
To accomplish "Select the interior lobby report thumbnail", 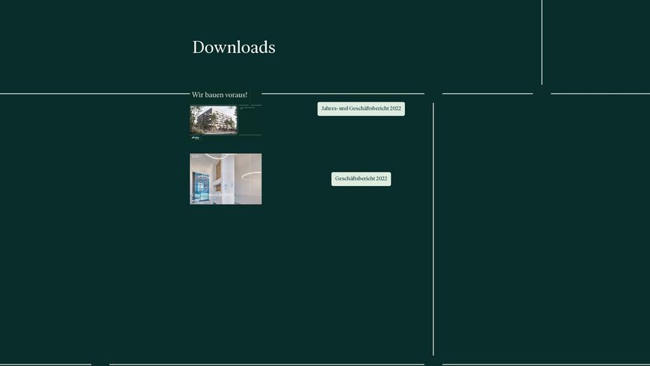I will coord(226,179).
